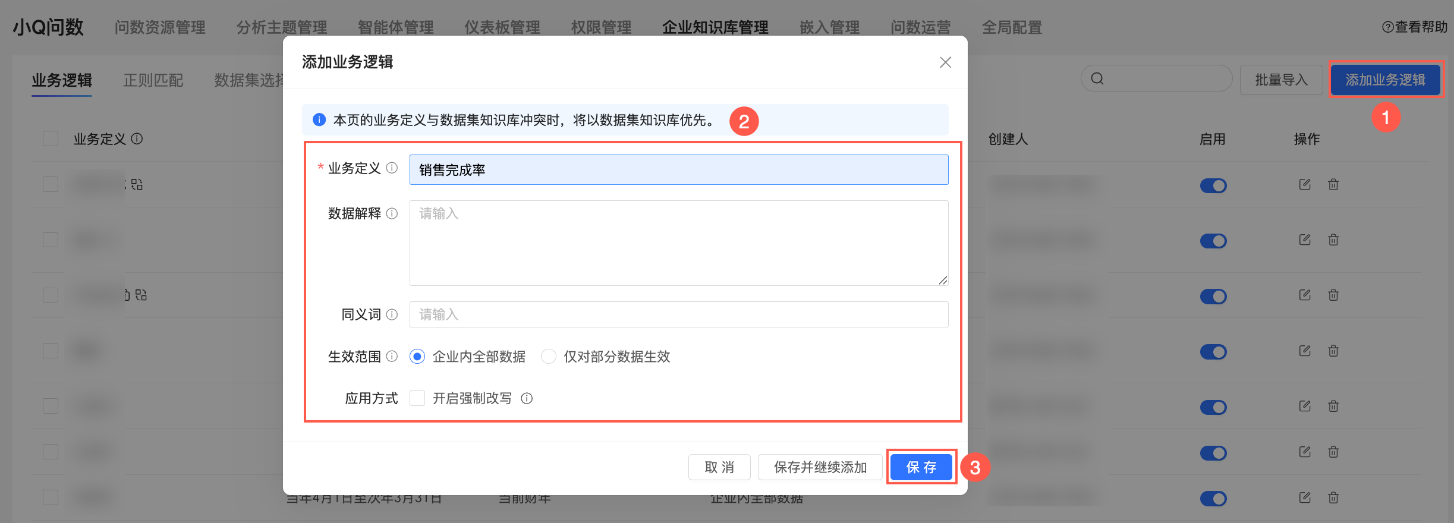
Task: Click the info icon next to 数据解释
Action: click(x=392, y=213)
